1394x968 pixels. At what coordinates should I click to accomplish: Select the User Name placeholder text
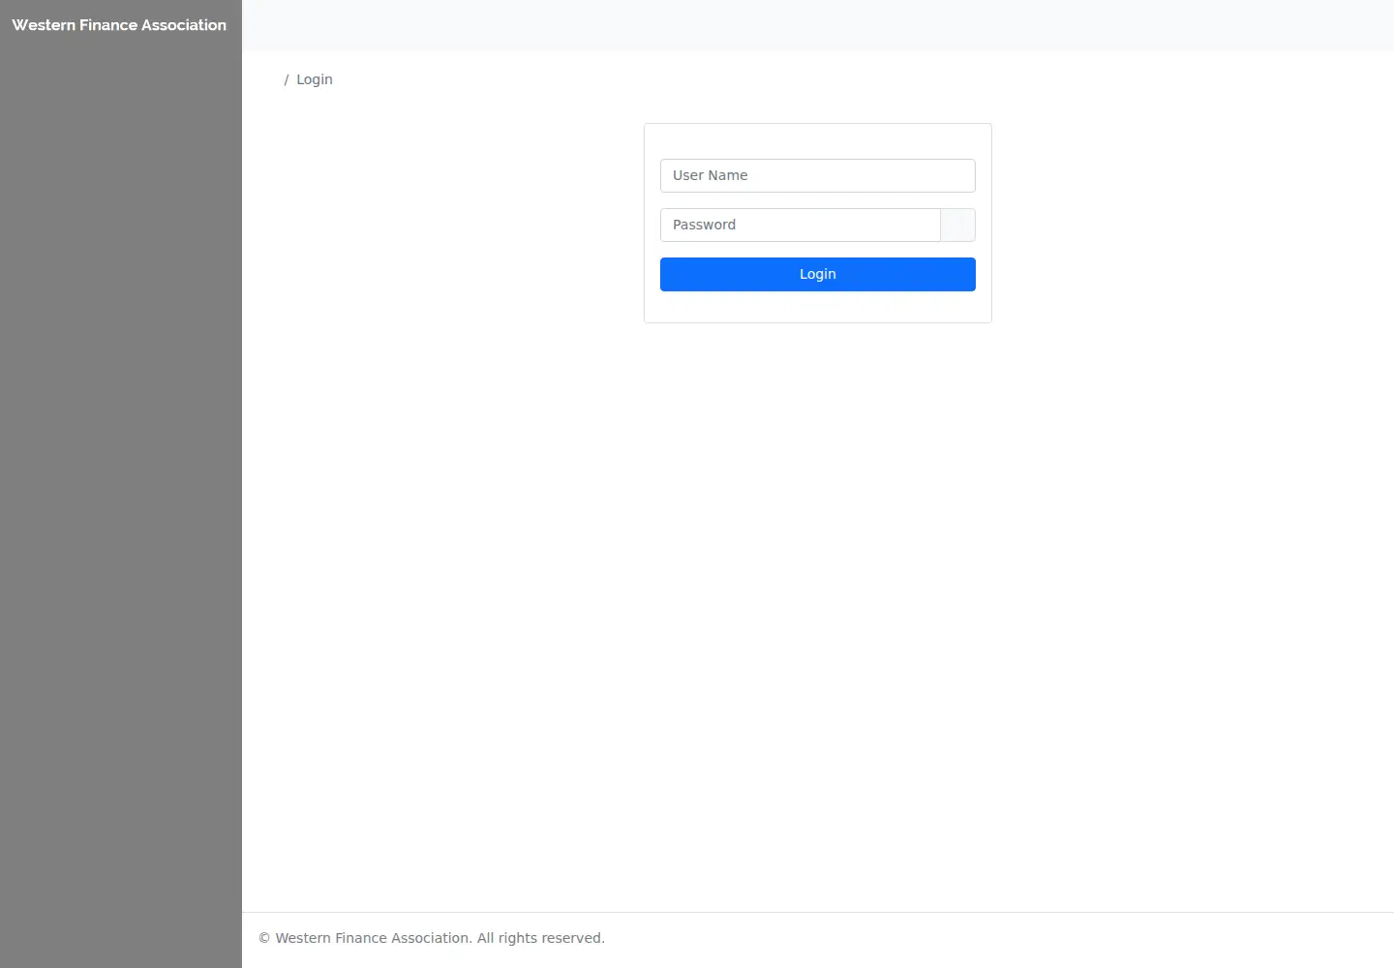point(710,175)
